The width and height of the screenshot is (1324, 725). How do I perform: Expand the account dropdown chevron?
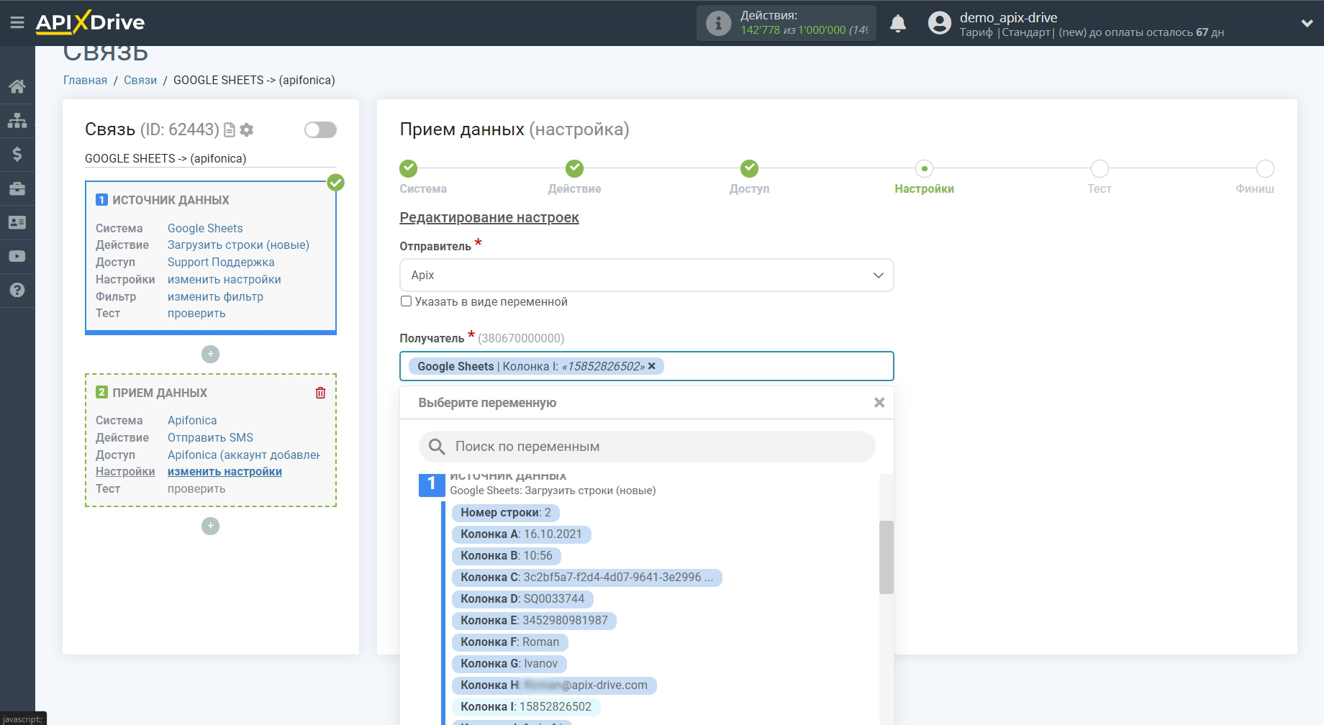coord(1307,23)
